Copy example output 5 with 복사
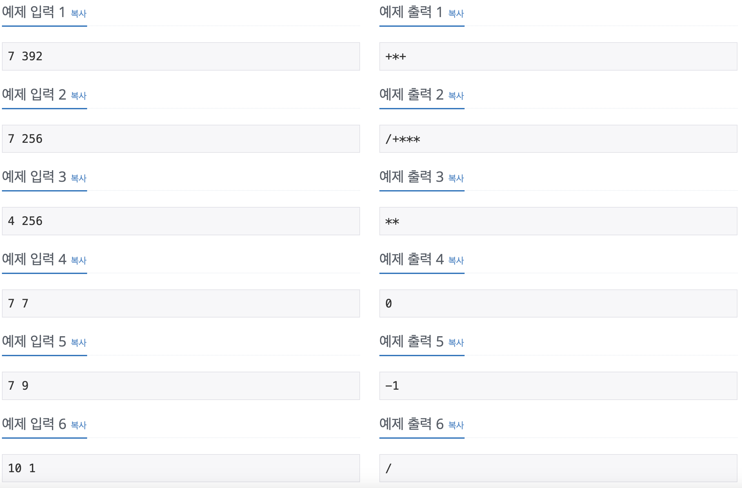The height and width of the screenshot is (488, 742). pyautogui.click(x=456, y=343)
